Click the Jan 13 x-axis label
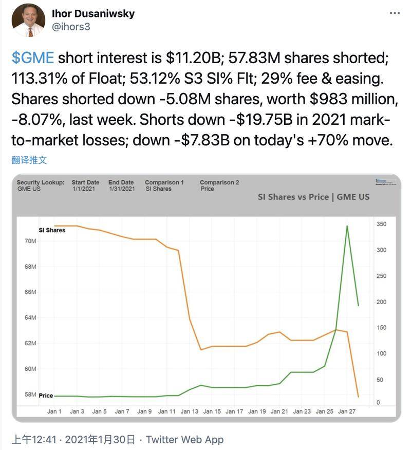The width and height of the screenshot is (411, 450). click(189, 411)
